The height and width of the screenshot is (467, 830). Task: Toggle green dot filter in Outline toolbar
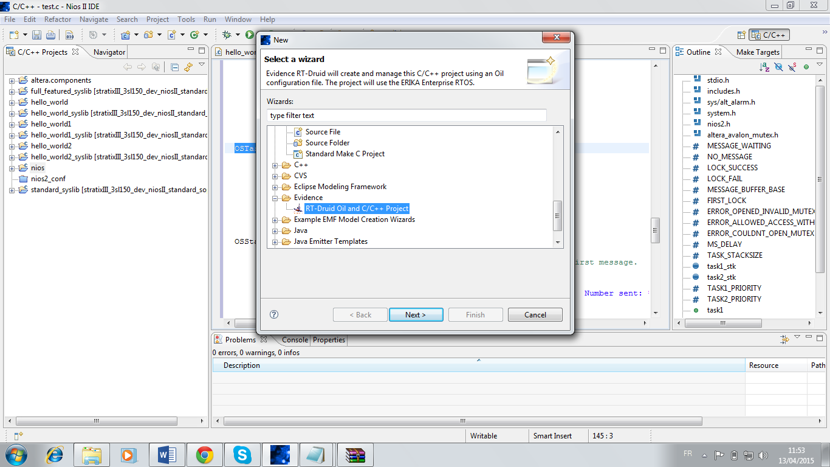[806, 67]
